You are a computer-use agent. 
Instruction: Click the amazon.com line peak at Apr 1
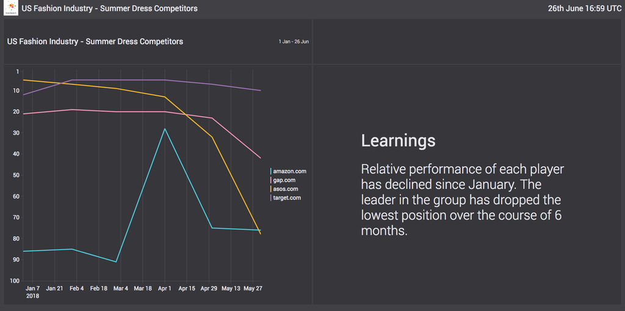tap(164, 129)
